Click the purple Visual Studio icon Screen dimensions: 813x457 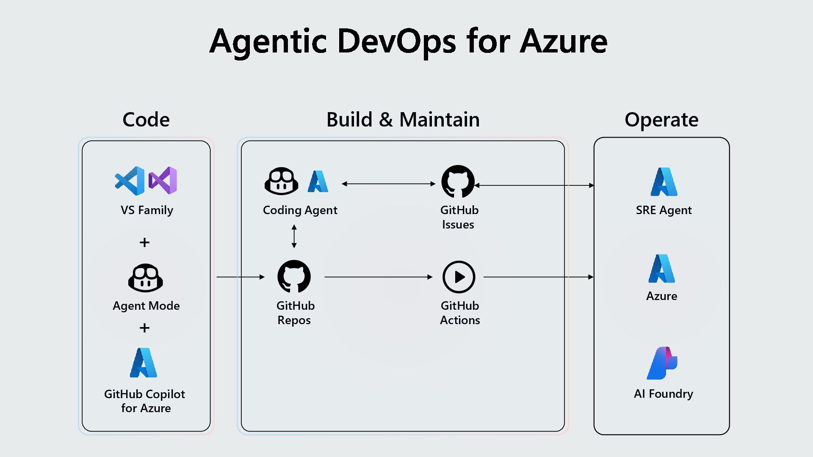pyautogui.click(x=163, y=181)
